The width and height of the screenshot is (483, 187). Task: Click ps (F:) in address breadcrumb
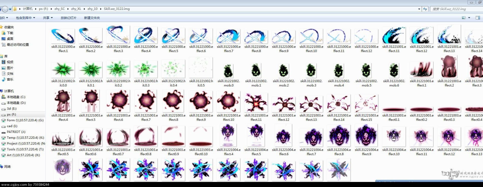coord(43,9)
